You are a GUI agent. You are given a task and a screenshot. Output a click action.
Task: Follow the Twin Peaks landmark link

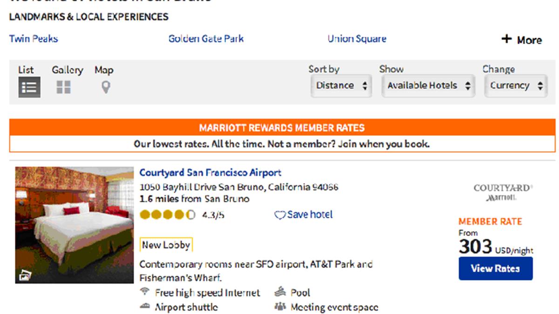(34, 39)
